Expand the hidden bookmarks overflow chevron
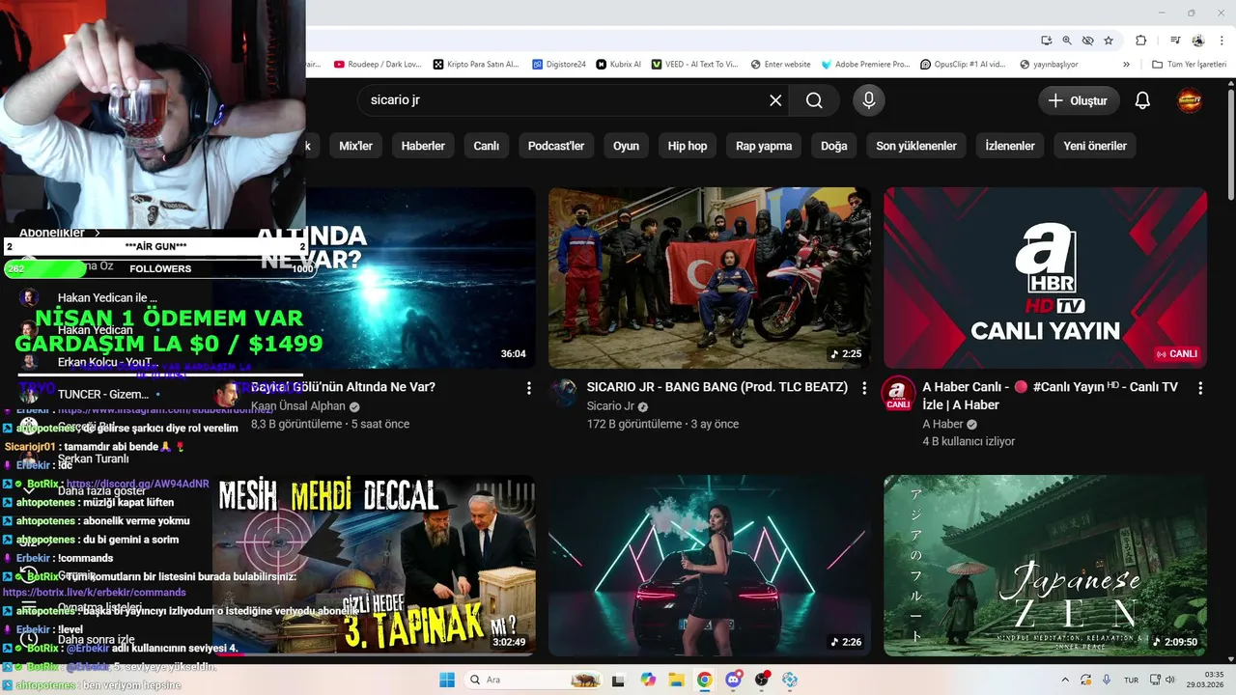The image size is (1236, 695). 1126,65
